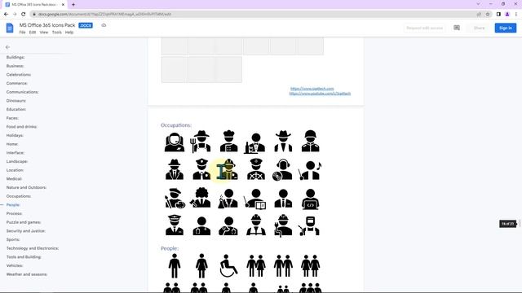Click the .DOCX format badge
This screenshot has width=522, height=293.
click(x=86, y=25)
